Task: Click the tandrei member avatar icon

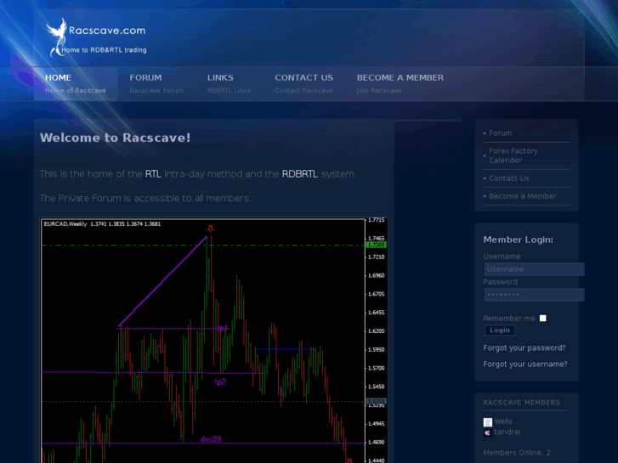Action: [488, 432]
